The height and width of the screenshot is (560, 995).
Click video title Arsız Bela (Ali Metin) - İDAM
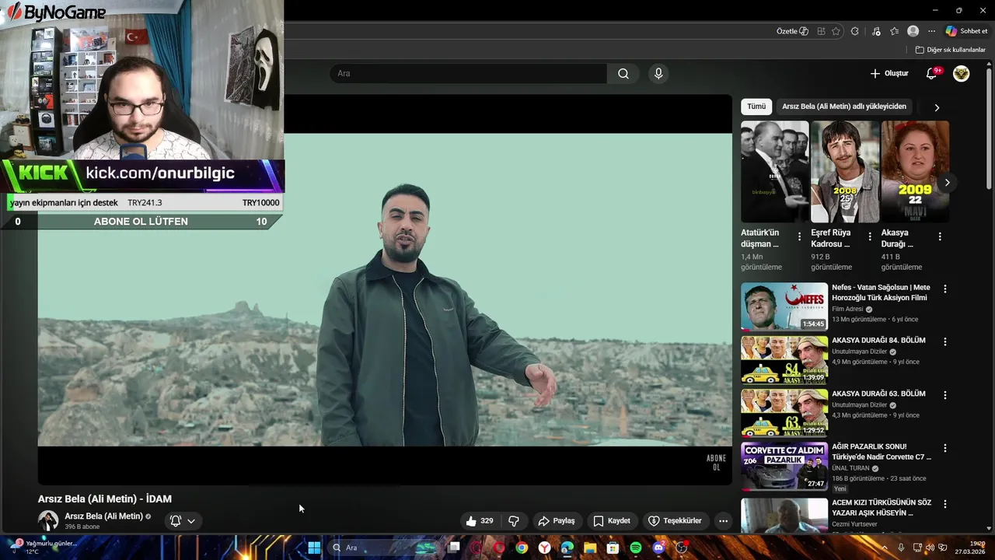tap(105, 499)
